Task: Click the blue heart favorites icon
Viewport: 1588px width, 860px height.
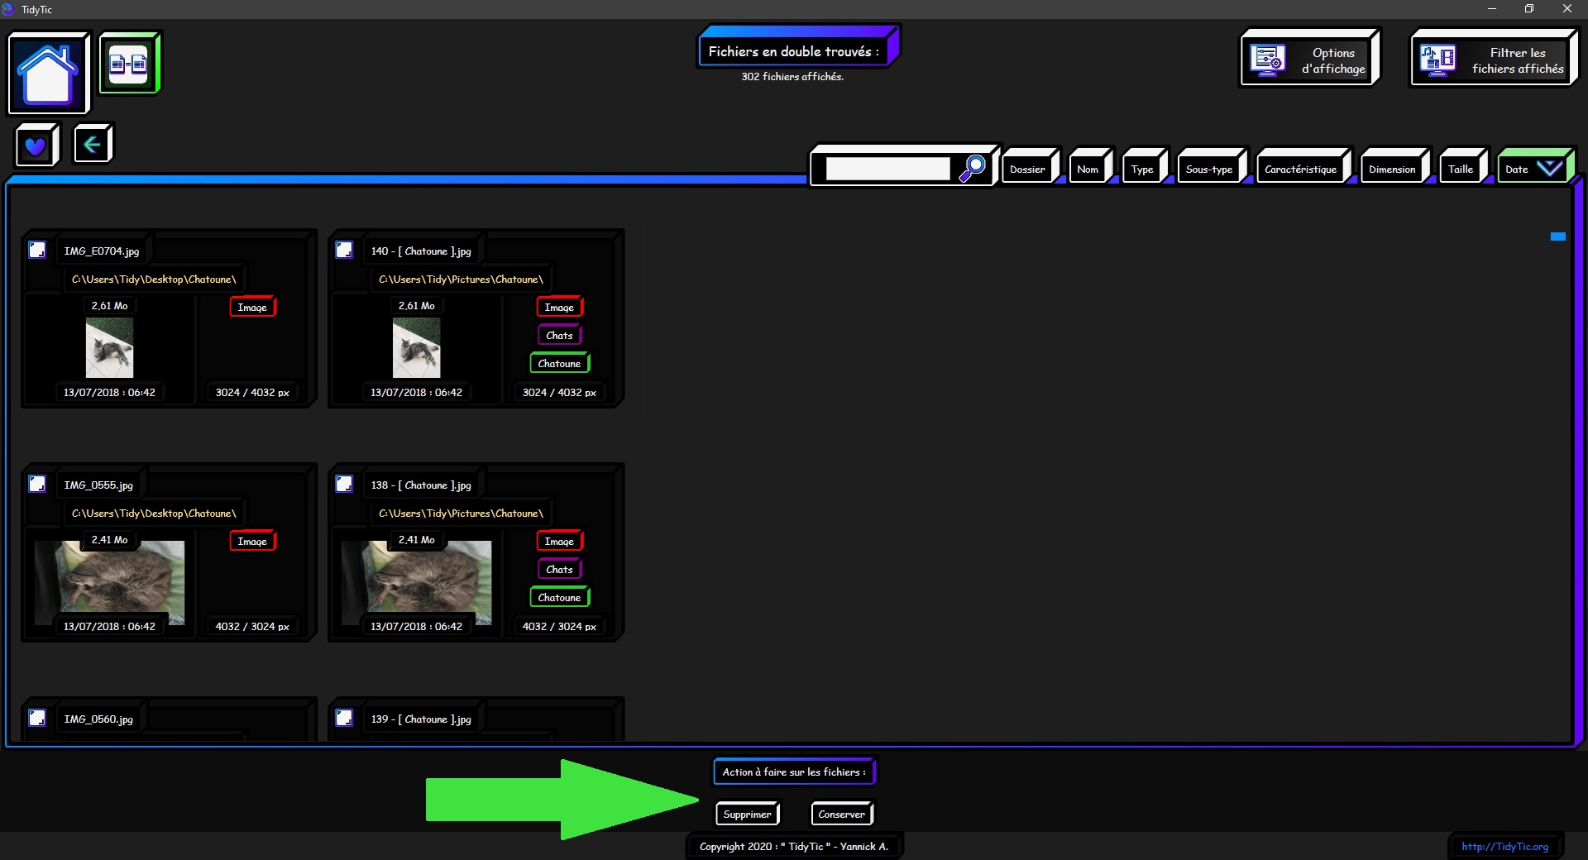Action: pyautogui.click(x=36, y=146)
